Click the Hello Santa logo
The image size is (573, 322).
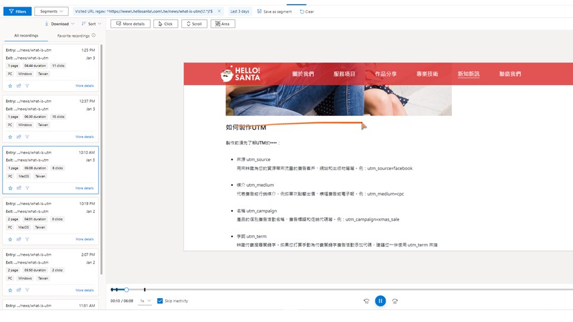pos(241,74)
